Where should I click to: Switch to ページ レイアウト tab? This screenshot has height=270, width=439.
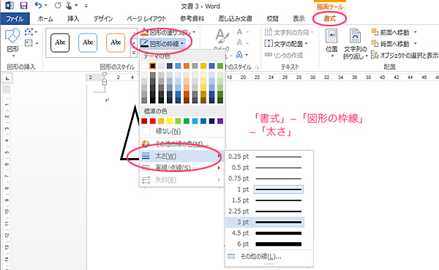coord(146,19)
